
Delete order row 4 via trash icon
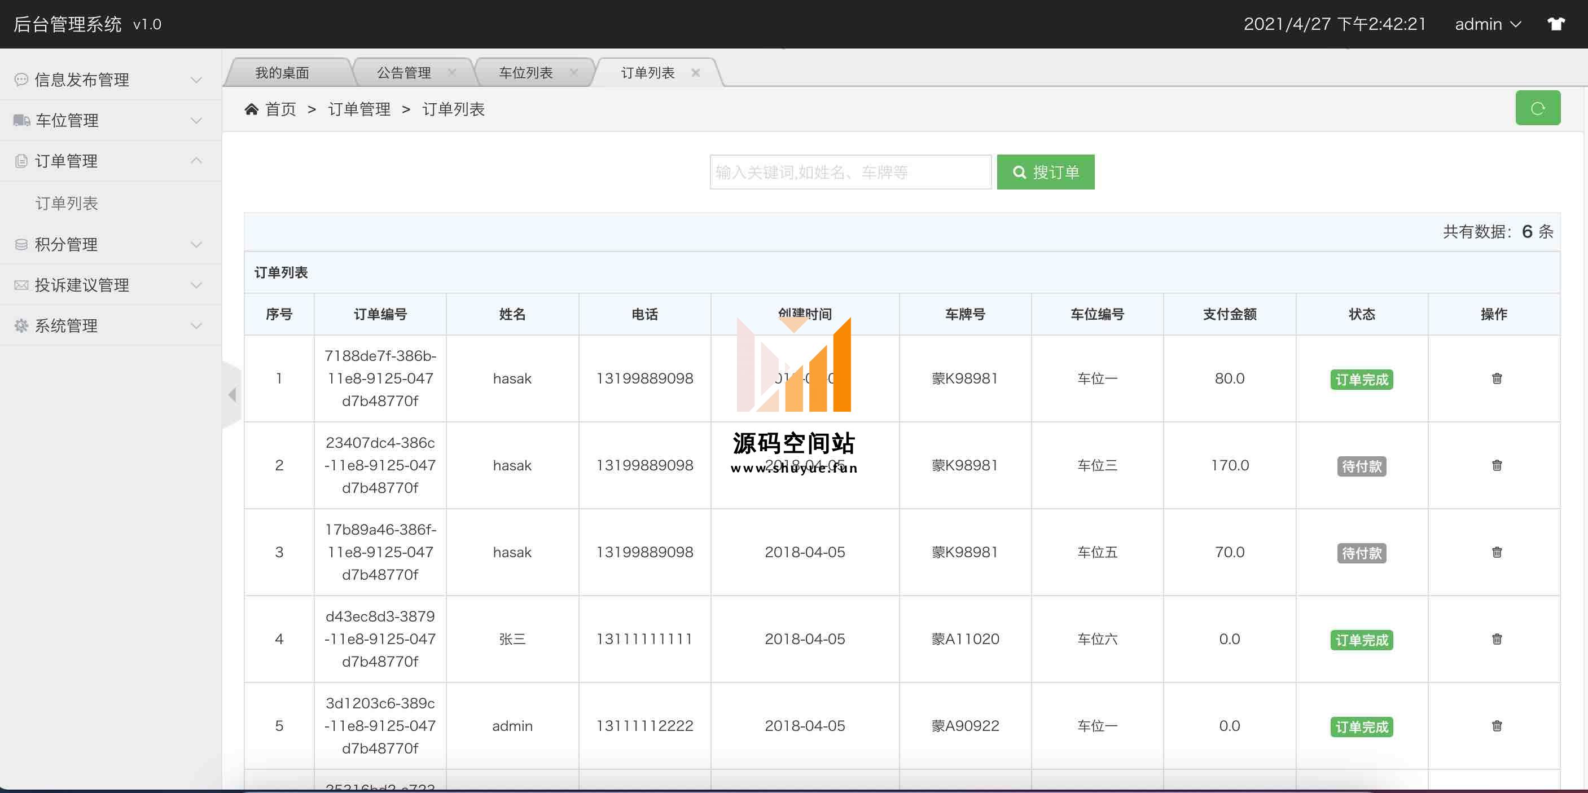(x=1496, y=639)
